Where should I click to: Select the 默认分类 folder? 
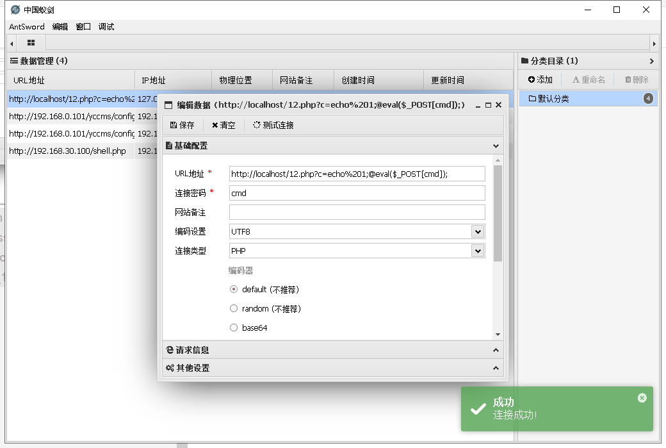tap(589, 99)
